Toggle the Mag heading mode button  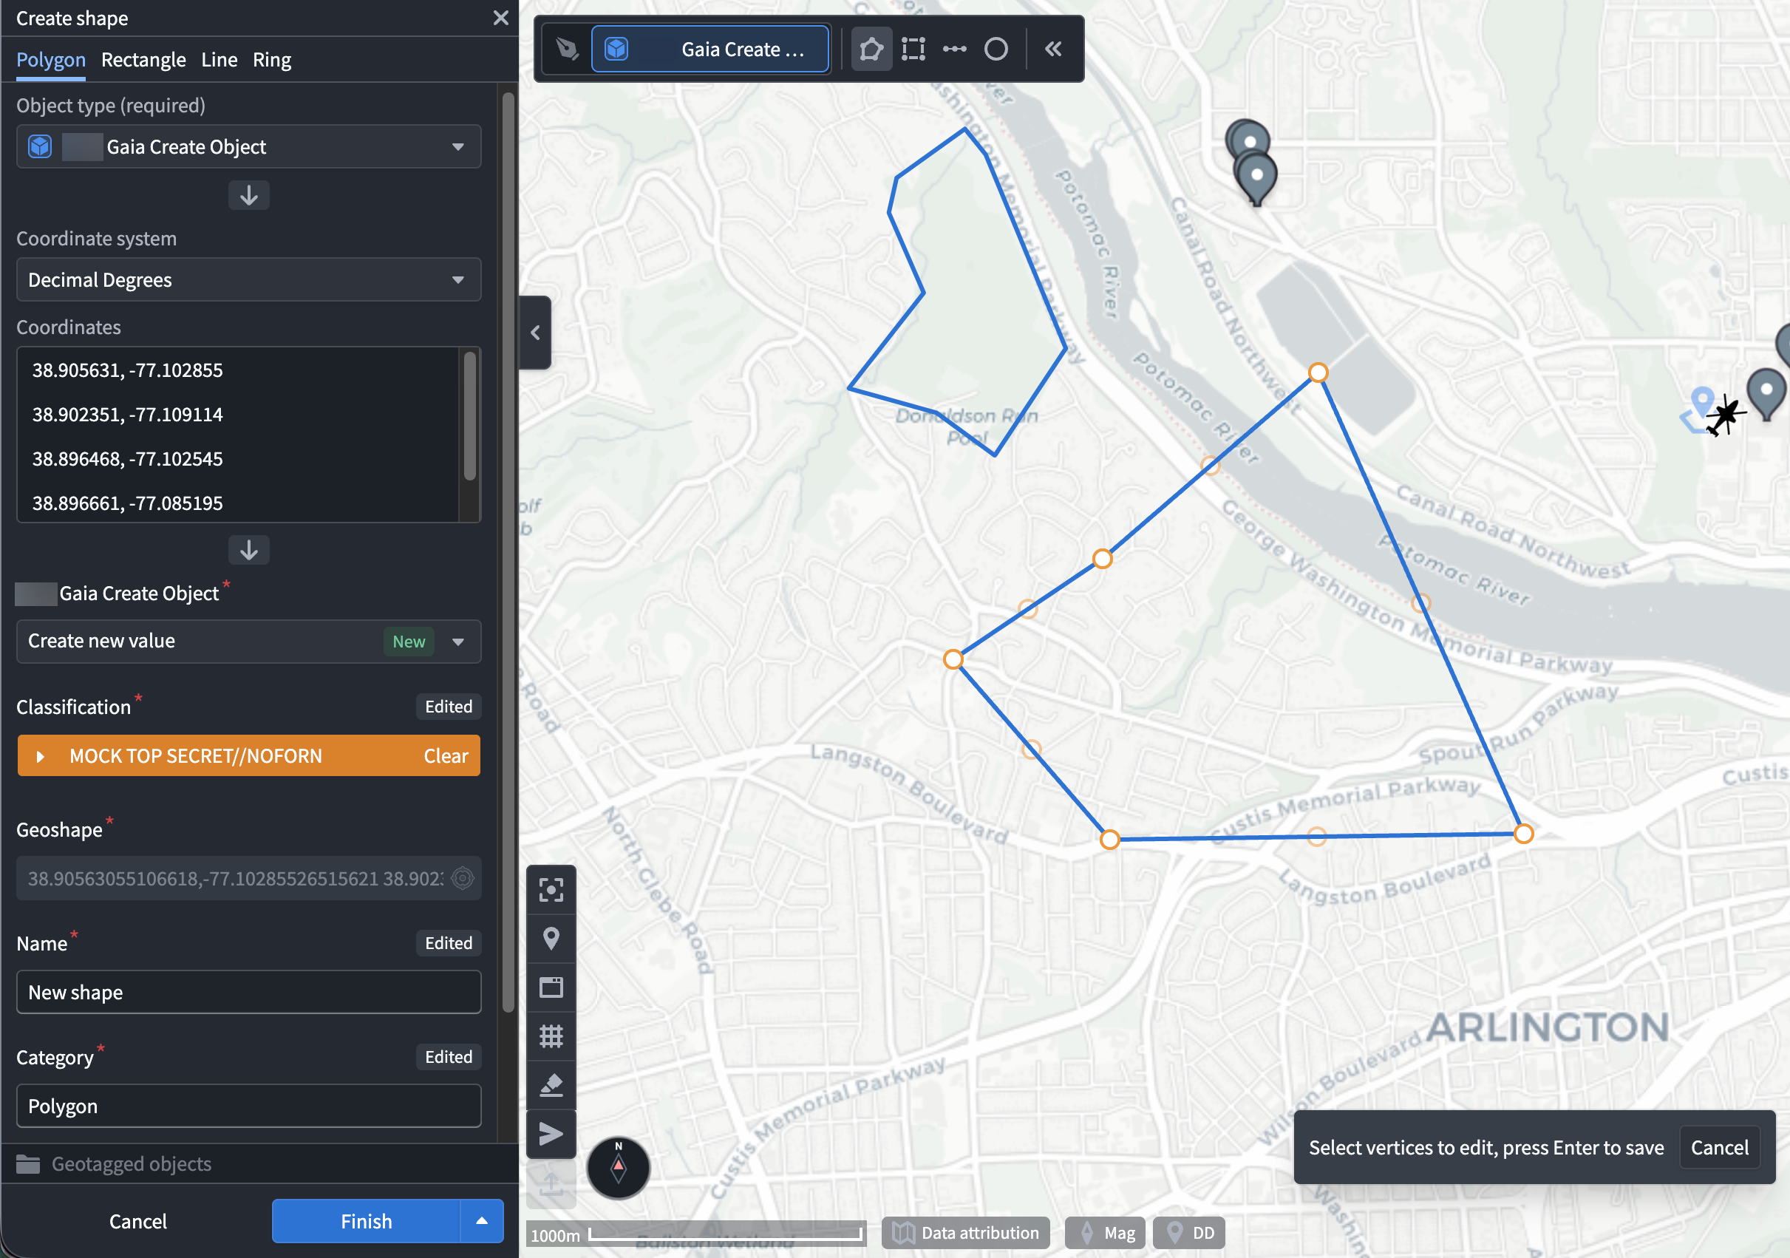click(x=1106, y=1232)
